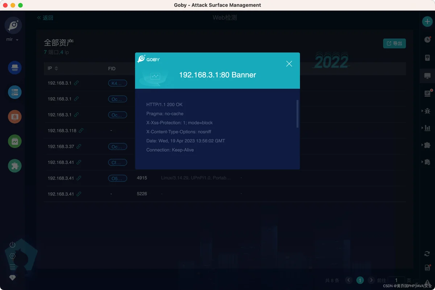
Task: Click the 全部资产 heading
Action: [59, 43]
